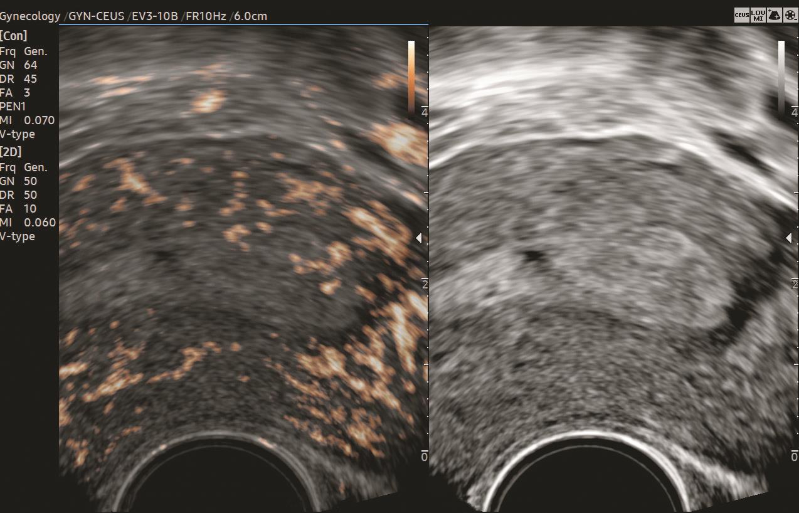
Task: Click 'V-type' under the [2D] section
Action: click(x=18, y=236)
